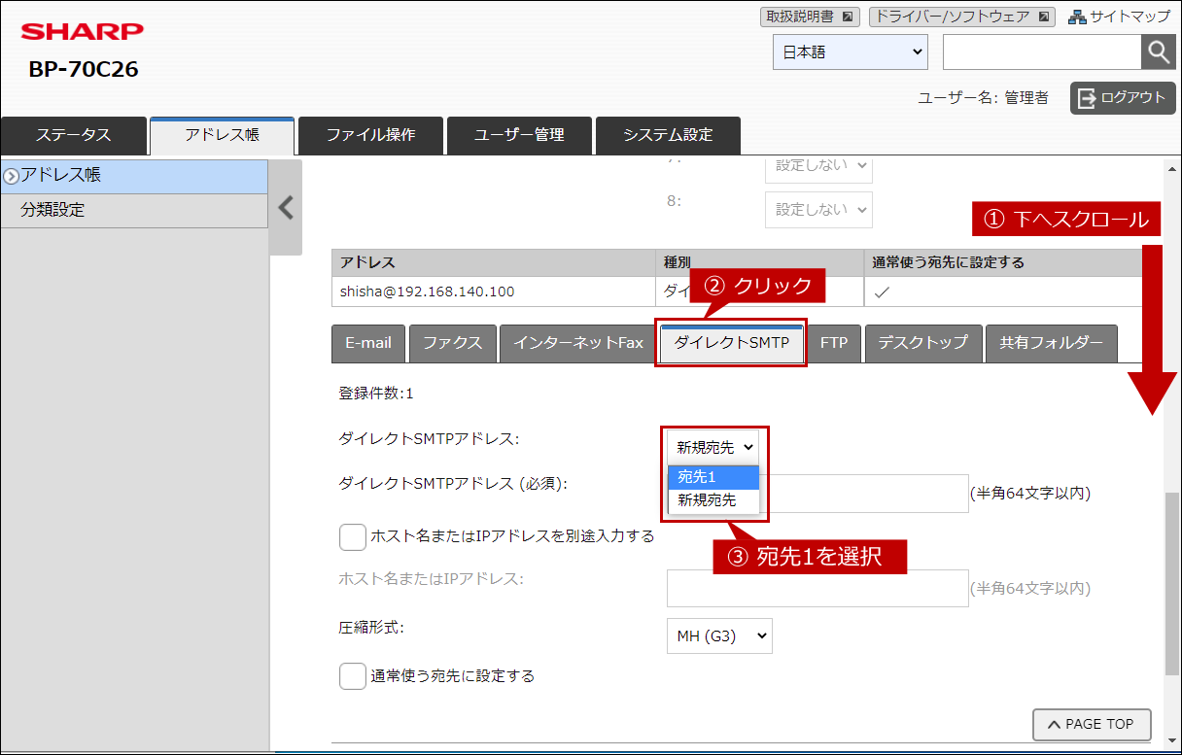Click the ダイレクトSMTPアドレス (必須) input field
Screen dimensions: 1182x755
point(817,494)
